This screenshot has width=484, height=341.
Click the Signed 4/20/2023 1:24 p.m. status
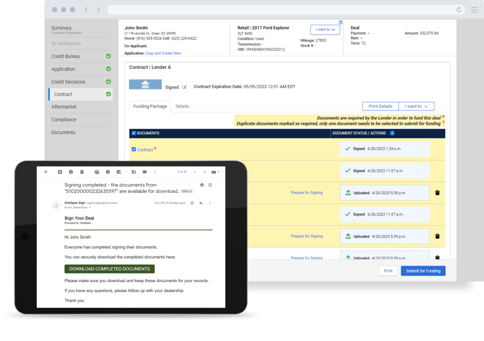pyautogui.click(x=385, y=149)
